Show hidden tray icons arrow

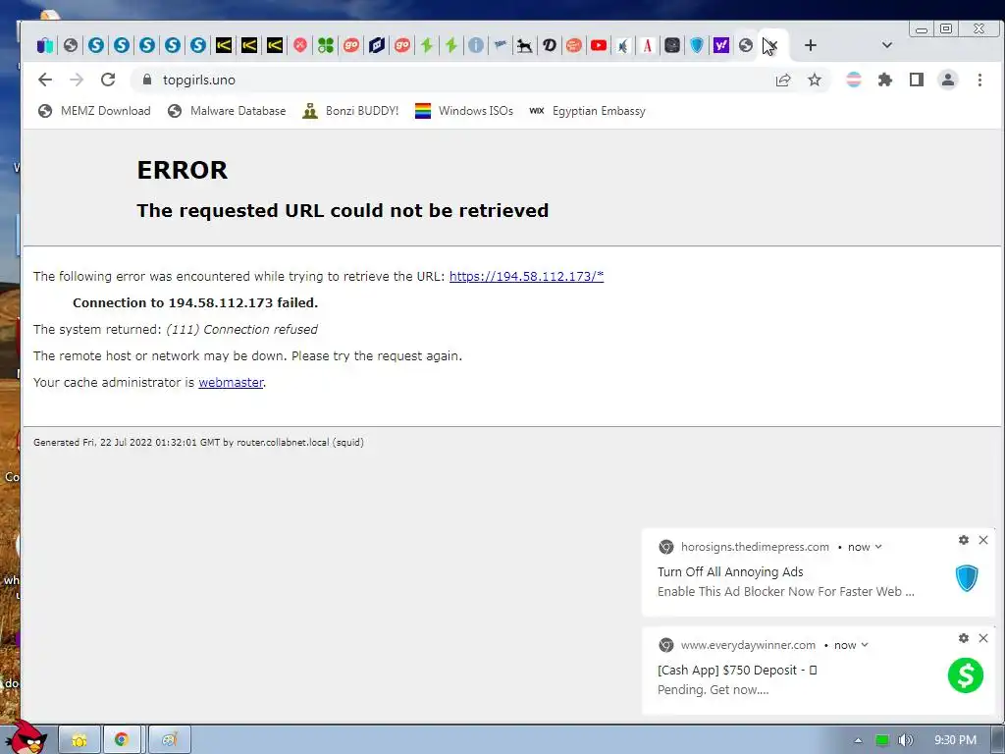pyautogui.click(x=858, y=740)
